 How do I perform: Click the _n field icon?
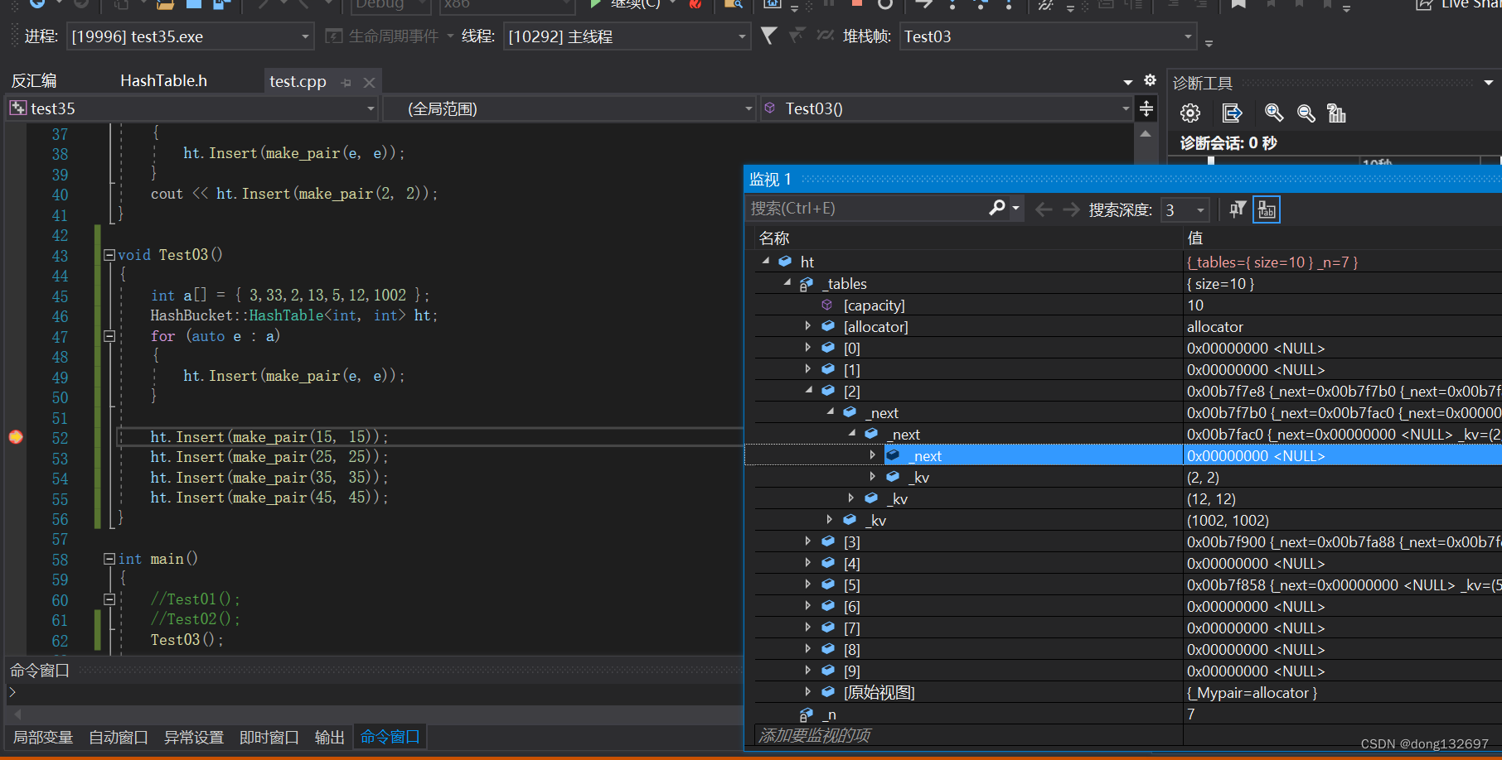pyautogui.click(x=807, y=714)
